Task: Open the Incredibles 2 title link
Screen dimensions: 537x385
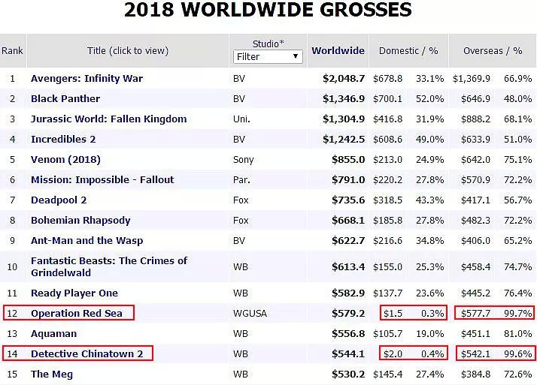Action: tap(63, 139)
